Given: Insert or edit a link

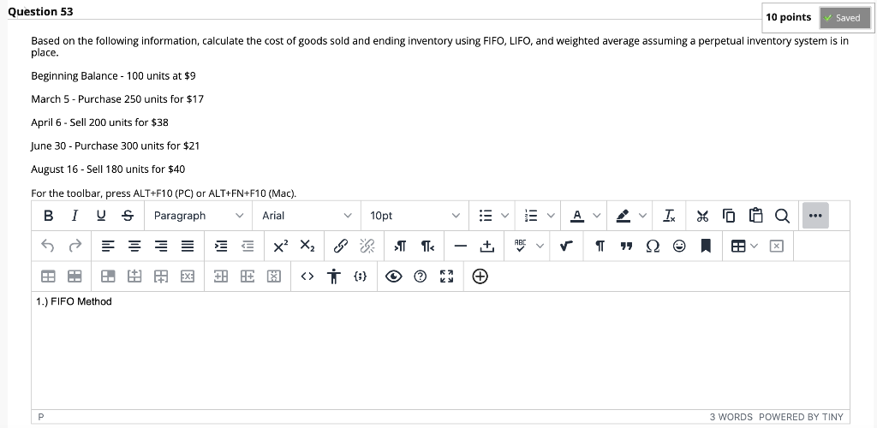Looking at the screenshot, I should click(x=341, y=246).
